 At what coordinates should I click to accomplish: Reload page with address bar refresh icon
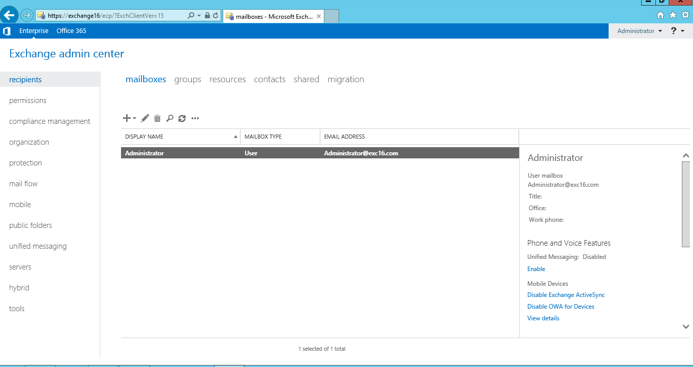pyautogui.click(x=216, y=16)
